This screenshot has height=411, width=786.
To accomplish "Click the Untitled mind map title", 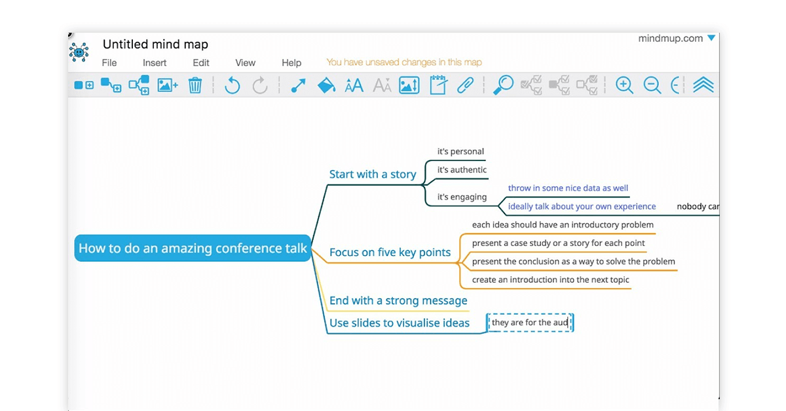I will click(x=155, y=45).
